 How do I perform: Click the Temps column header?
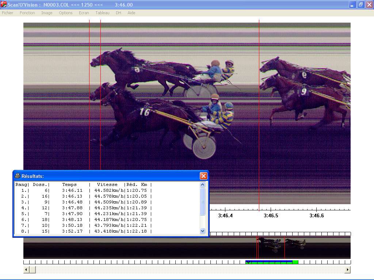(69, 184)
